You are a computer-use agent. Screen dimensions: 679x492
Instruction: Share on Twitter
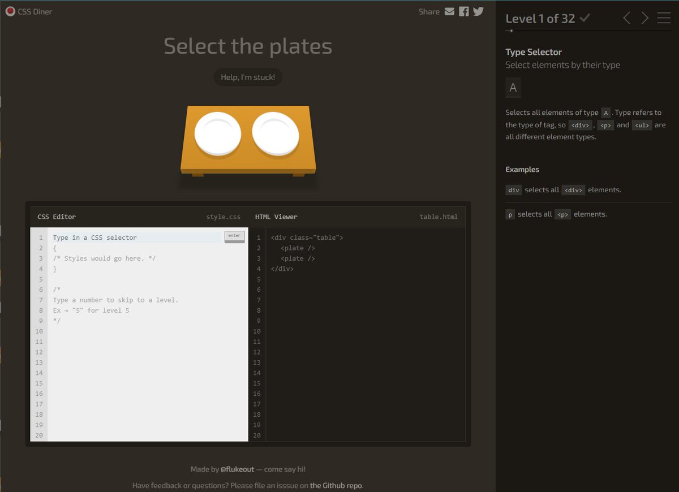(x=478, y=11)
